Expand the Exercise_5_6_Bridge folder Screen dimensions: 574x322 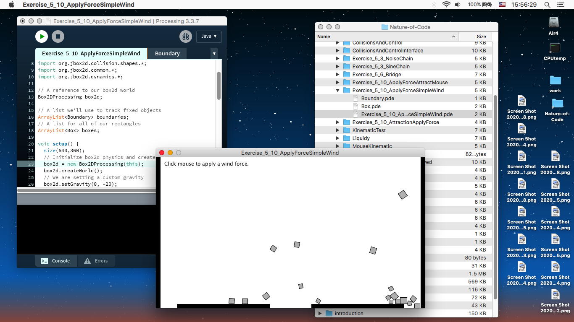pos(337,75)
